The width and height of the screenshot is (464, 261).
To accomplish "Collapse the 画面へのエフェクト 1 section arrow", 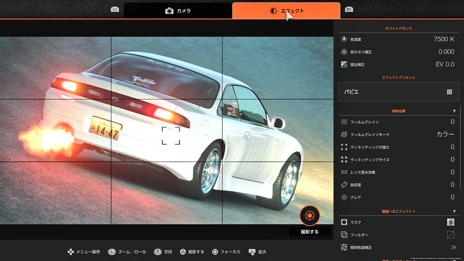I will coord(454,211).
